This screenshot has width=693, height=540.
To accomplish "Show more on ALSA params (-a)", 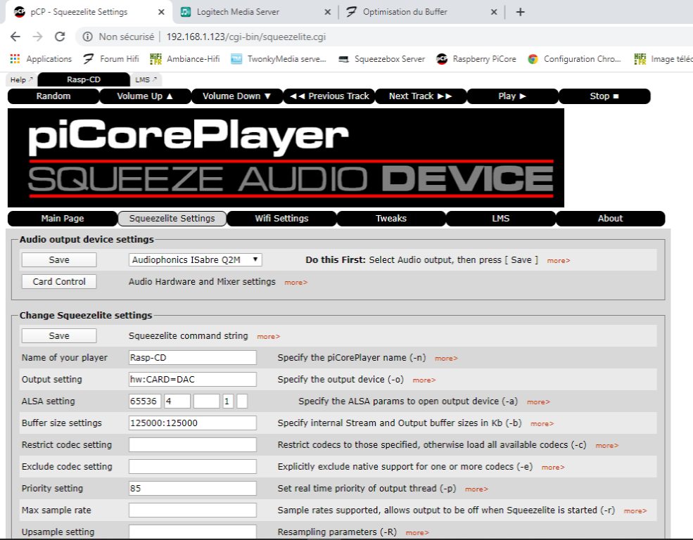I will click(538, 402).
